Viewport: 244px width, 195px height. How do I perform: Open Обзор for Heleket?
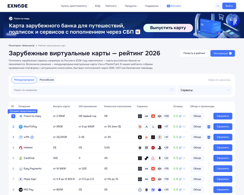coord(197,148)
